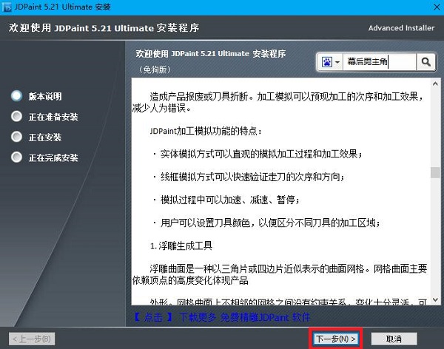Click the scrollbar down arrow
The width and height of the screenshot is (444, 349).
tap(435, 299)
